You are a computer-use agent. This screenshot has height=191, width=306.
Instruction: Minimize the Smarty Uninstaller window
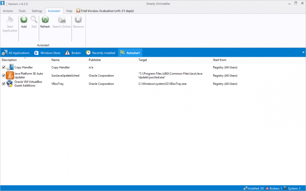tap(289, 4)
